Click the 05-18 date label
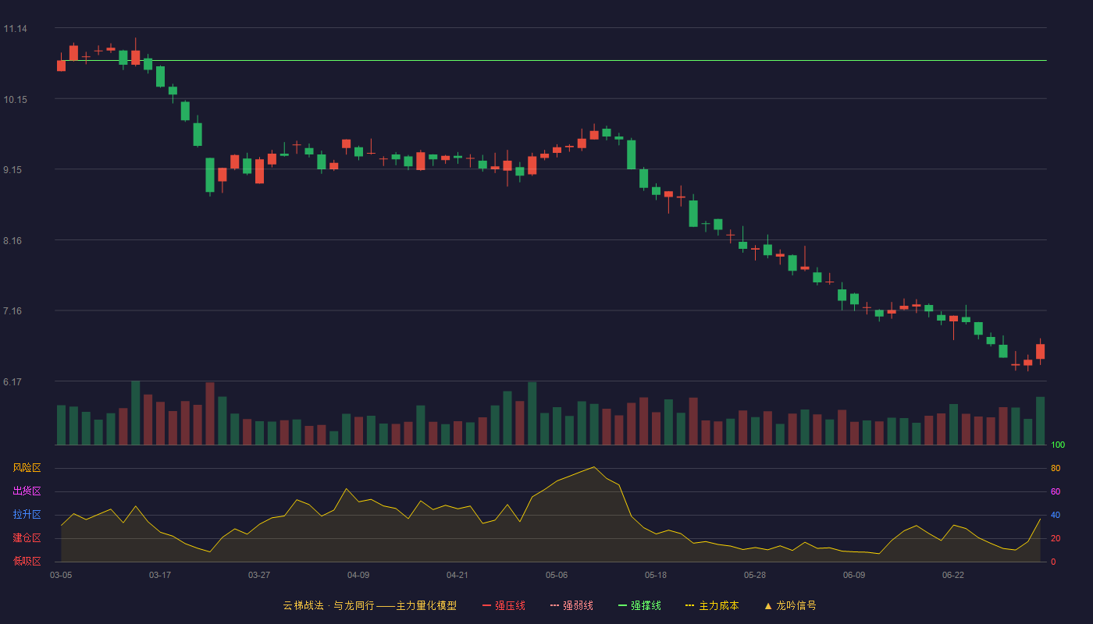This screenshot has height=624, width=1093. pyautogui.click(x=656, y=575)
